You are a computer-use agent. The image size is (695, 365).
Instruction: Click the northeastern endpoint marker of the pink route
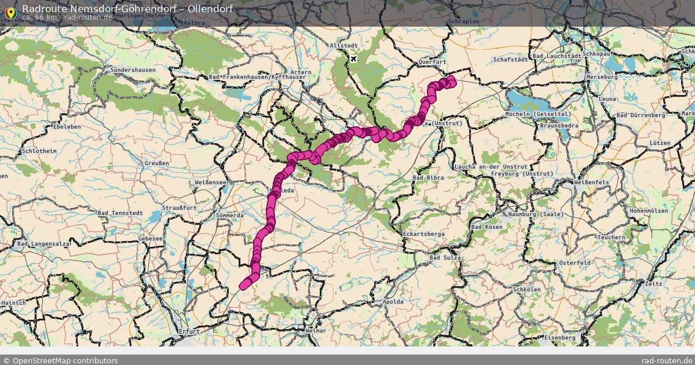451,80
